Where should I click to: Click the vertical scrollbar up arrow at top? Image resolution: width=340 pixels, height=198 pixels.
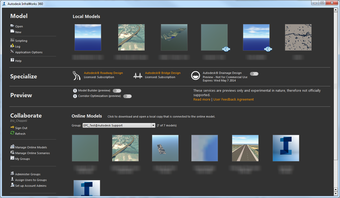pyautogui.click(x=336, y=10)
